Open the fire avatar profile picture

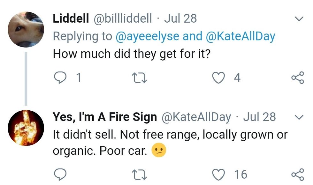point(26,128)
